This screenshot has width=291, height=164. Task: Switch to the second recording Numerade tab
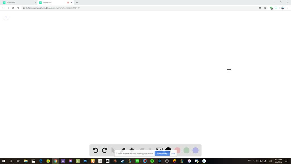(56, 3)
